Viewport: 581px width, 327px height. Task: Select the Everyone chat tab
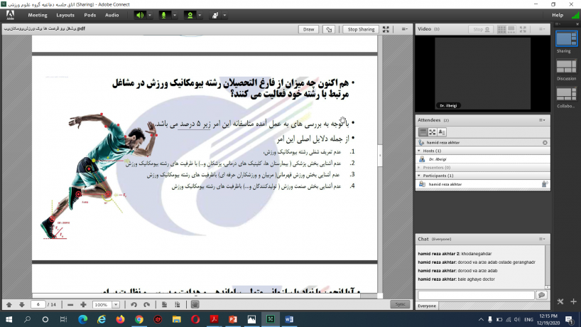coord(427,306)
